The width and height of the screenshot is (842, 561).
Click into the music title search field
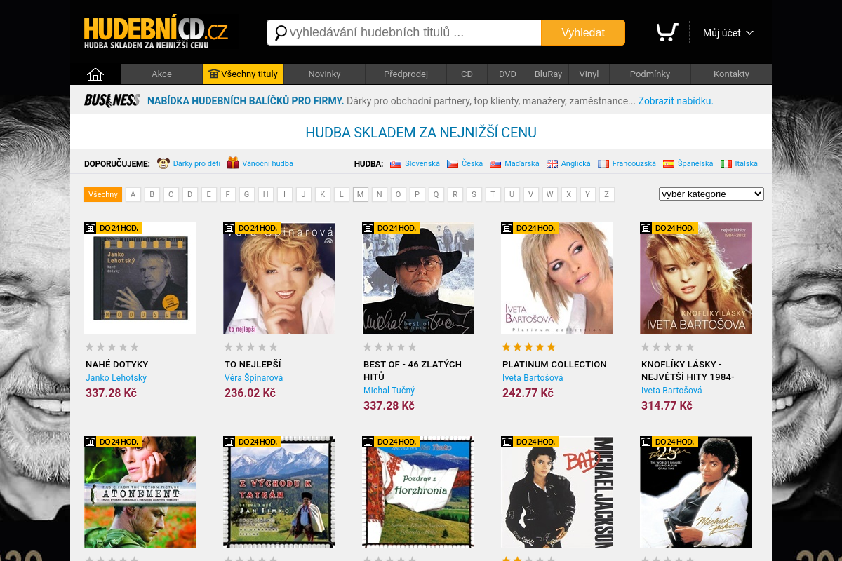404,33
